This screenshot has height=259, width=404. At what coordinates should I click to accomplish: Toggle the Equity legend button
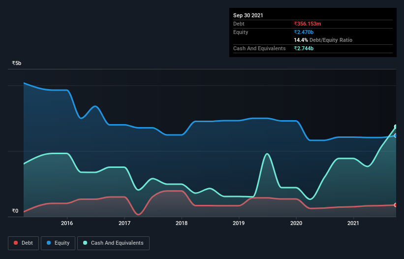(58, 243)
